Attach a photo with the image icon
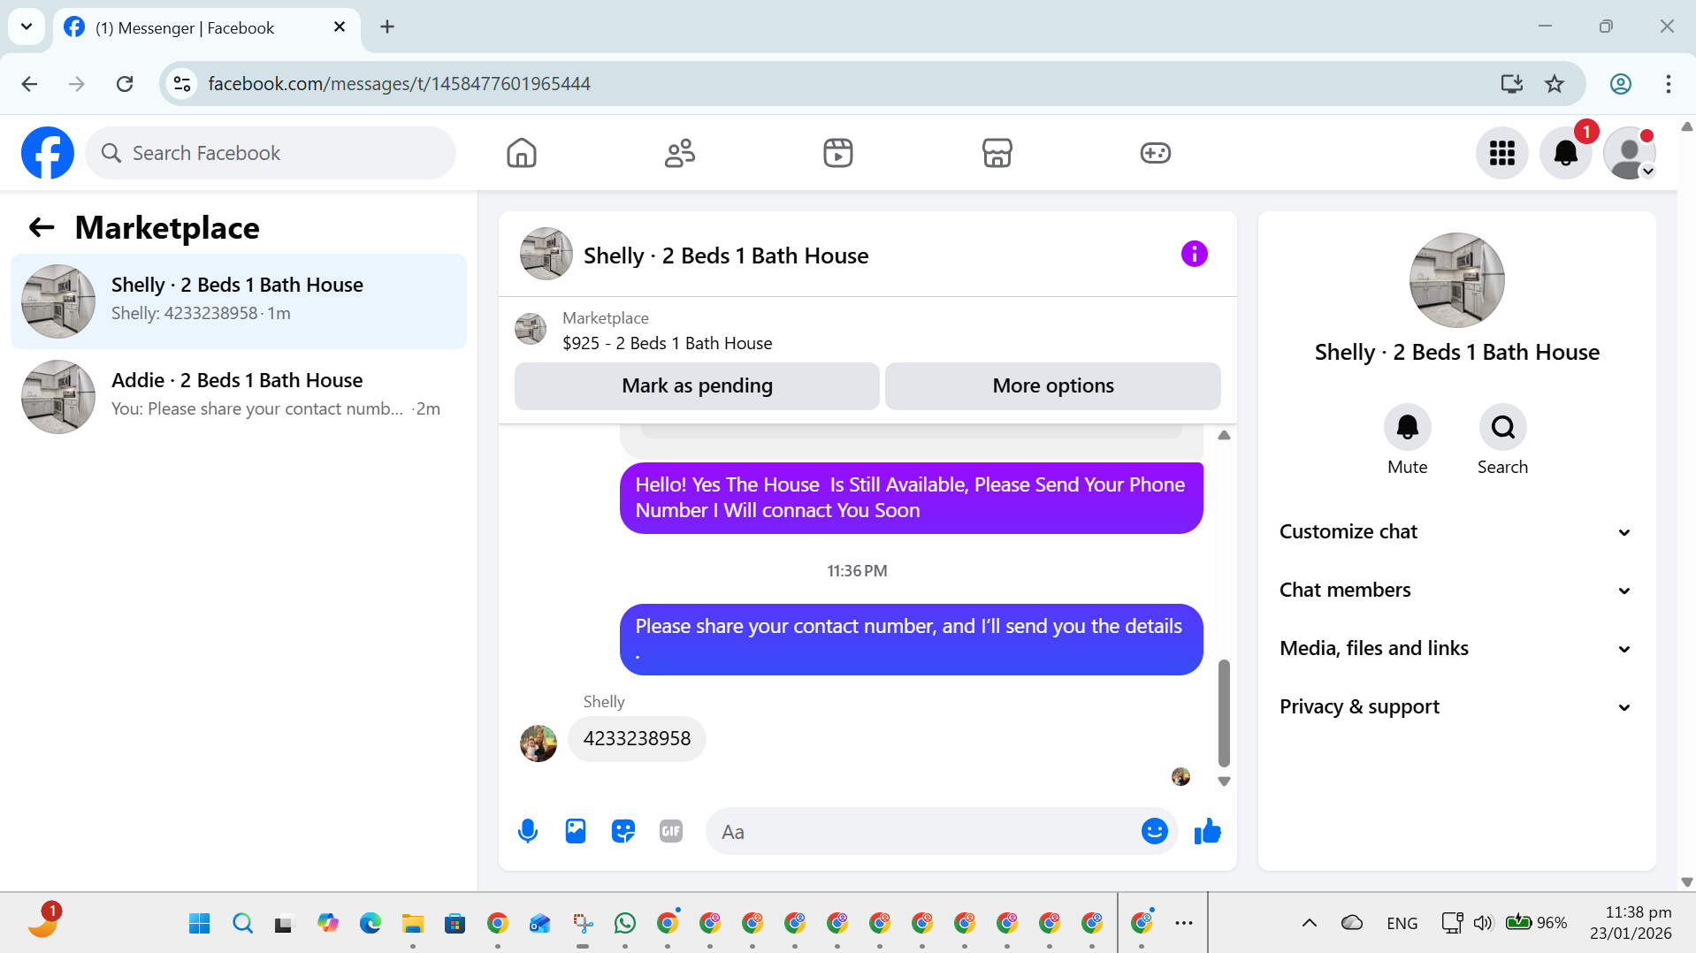Screen dimensions: 1696x953 [x=576, y=831]
